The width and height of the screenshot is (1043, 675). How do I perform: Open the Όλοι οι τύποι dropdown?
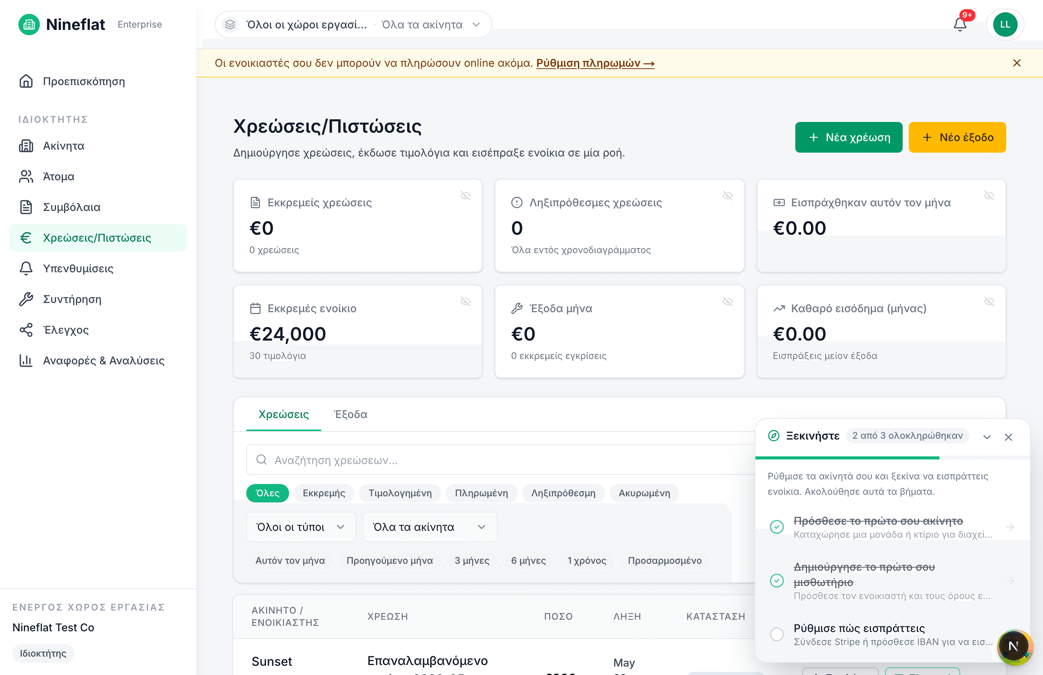coord(301,527)
